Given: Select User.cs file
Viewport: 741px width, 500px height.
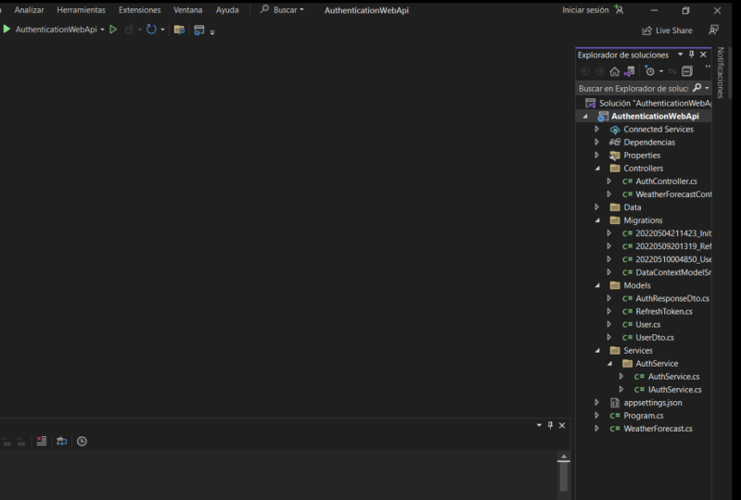Looking at the screenshot, I should (x=648, y=324).
